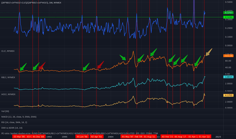Open the RSI (14, close, SMA, 14, 2) label
Image resolution: width=236 pixels, height=139 pixels.
14,122
